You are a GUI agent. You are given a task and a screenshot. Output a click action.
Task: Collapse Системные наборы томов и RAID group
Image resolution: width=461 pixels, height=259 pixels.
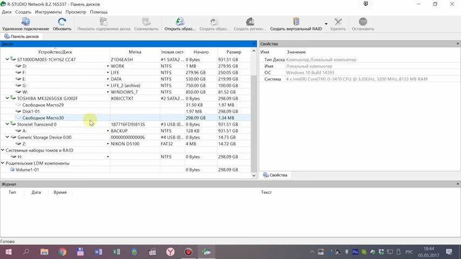[3, 150]
